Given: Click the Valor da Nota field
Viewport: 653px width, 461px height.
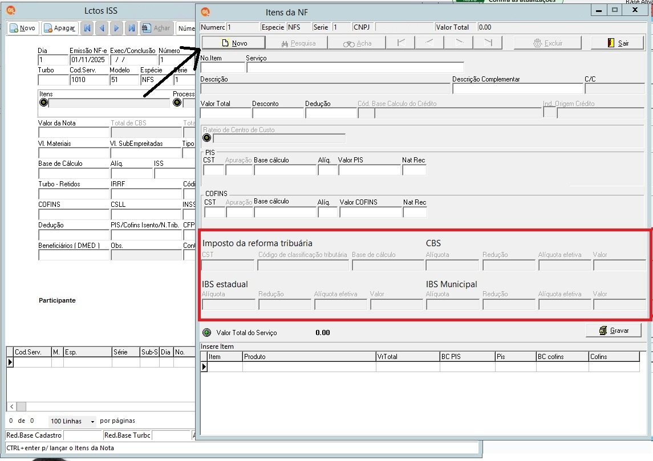Looking at the screenshot, I should tap(74, 132).
